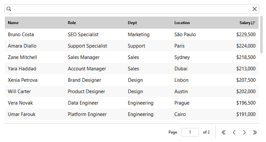Click the $202,000 salary cell
Screen dimensions: 266x142
pyautogui.click(x=246, y=91)
